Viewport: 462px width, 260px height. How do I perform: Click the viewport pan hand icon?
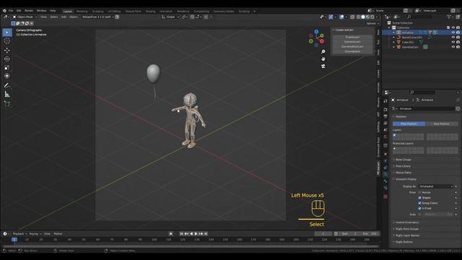coord(323,59)
